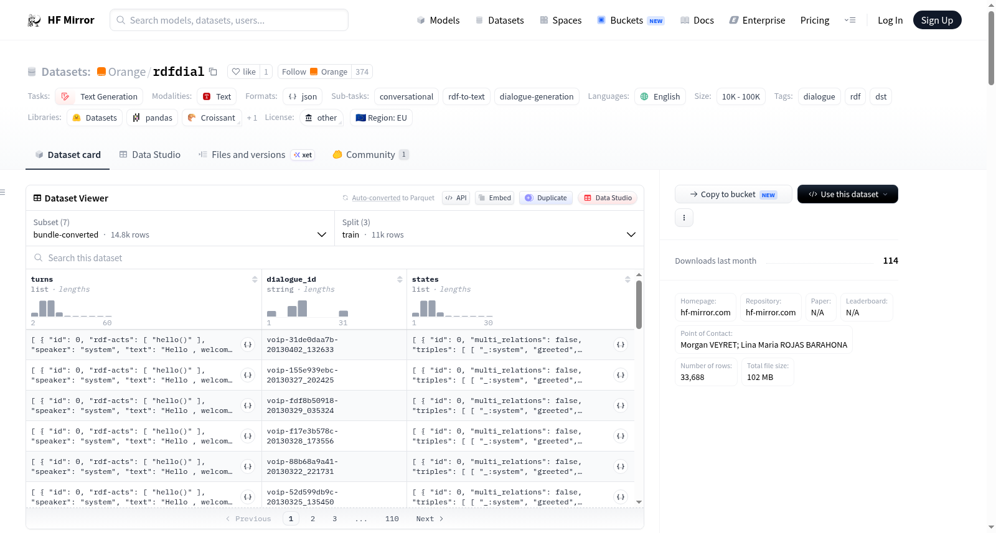The image size is (996, 533).
Task: Click the rdf-to-text sub-task tag
Action: click(466, 96)
